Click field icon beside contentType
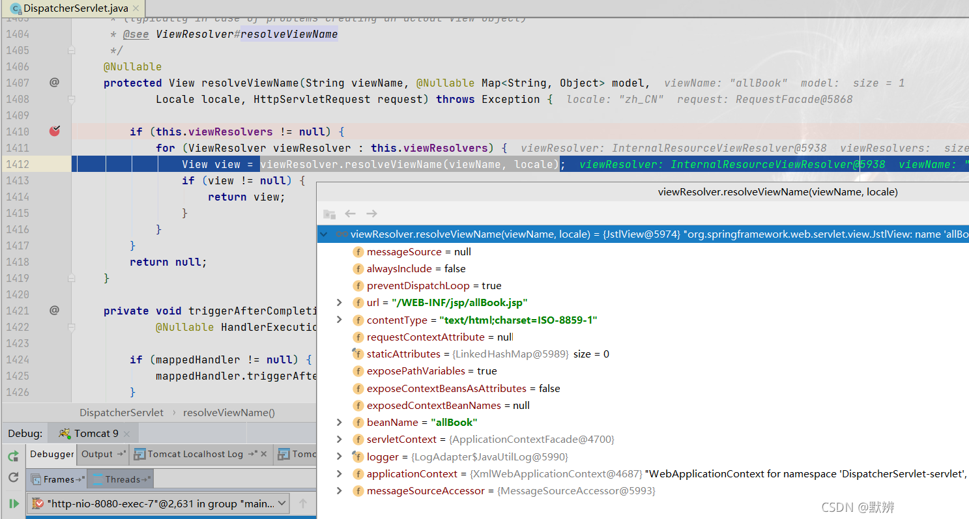Viewport: 969px width, 519px height. tap(358, 320)
